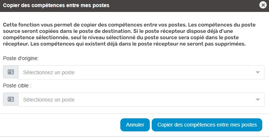269x137 pixels.
Task: Close the dialog with the X icon
Action: point(263,5)
